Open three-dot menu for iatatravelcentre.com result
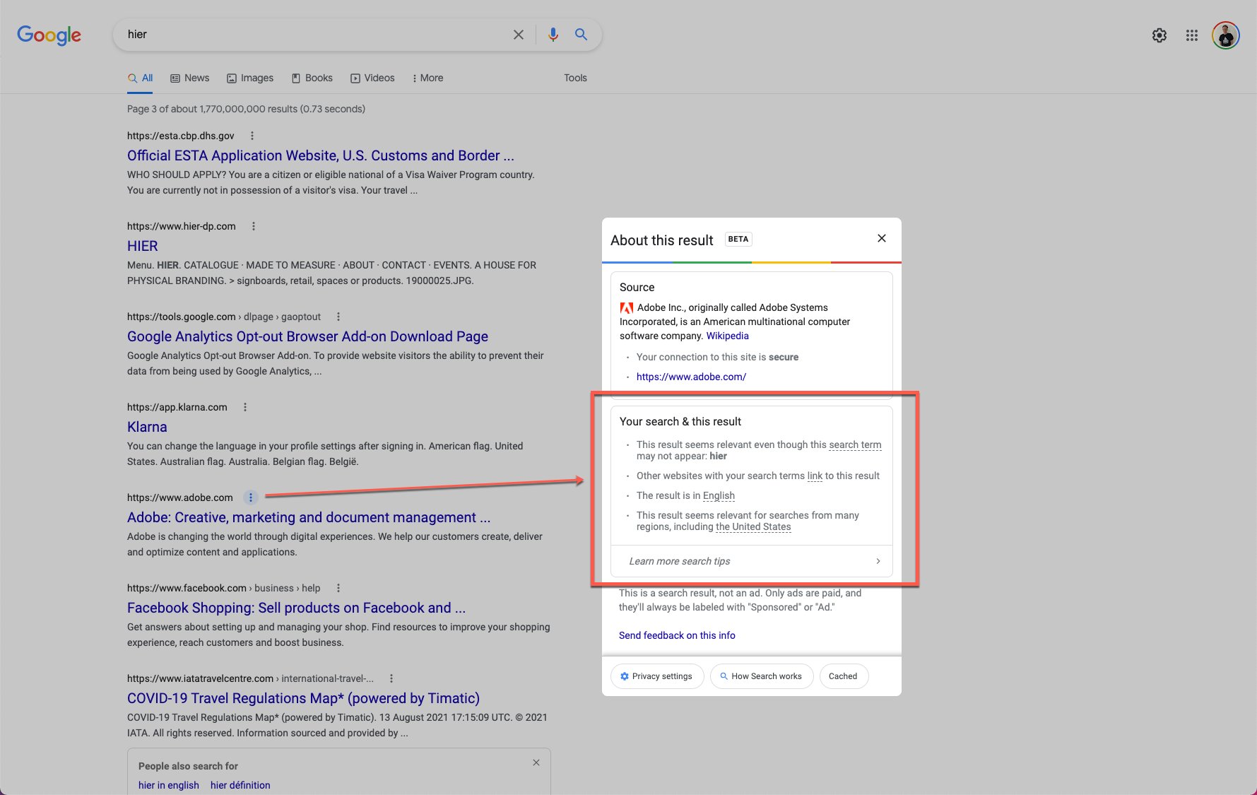Viewport: 1257px width, 795px height. click(x=391, y=678)
